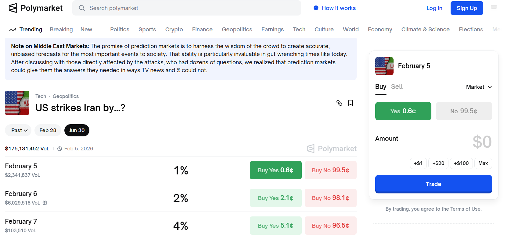Image resolution: width=511 pixels, height=235 pixels.
Task: Click the info icon beside How it works
Action: 316,8
